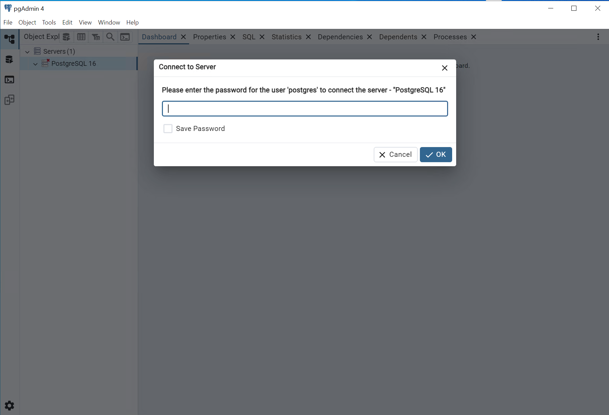Collapse the PostgreSQL 16 server node

35,64
